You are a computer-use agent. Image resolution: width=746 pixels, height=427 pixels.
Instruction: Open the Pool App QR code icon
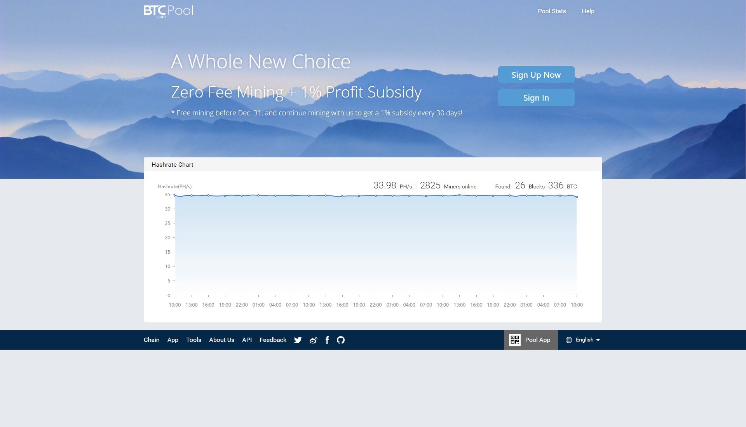coord(514,340)
